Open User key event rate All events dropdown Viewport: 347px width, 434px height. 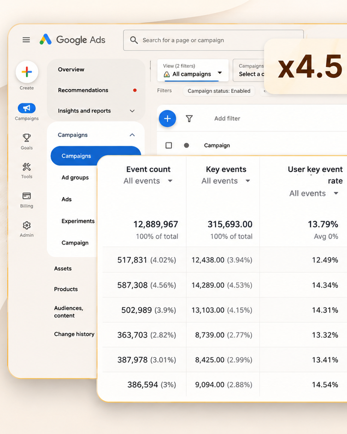point(314,193)
